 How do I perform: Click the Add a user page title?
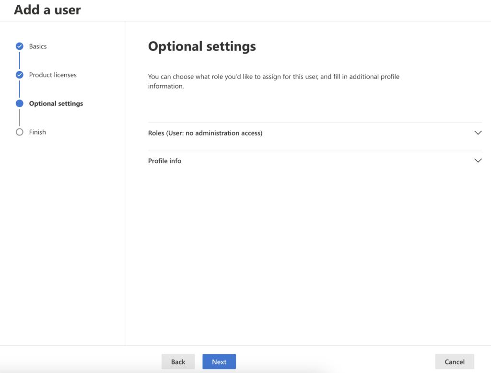47,10
